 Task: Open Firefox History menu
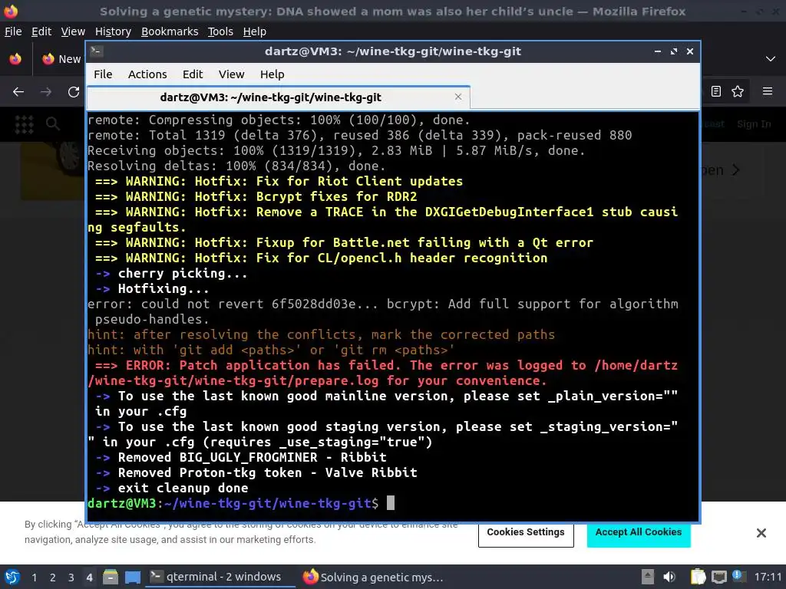tap(114, 31)
